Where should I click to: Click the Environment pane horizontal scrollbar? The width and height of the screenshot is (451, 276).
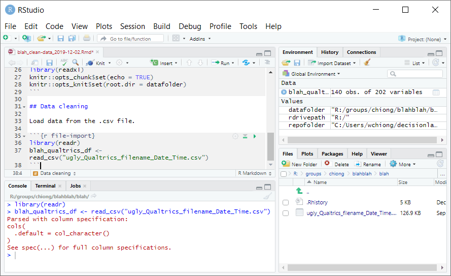point(362,140)
